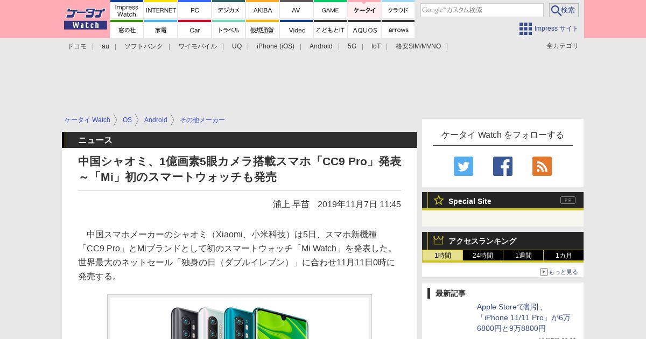Go to au category

(x=106, y=46)
